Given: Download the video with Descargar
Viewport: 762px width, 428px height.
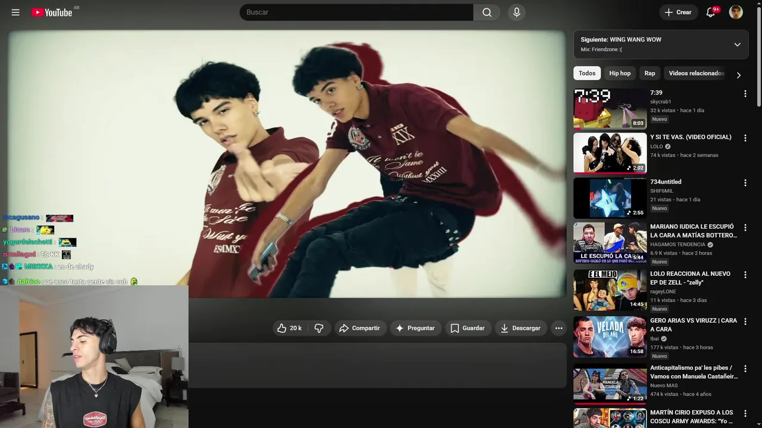Looking at the screenshot, I should (521, 328).
